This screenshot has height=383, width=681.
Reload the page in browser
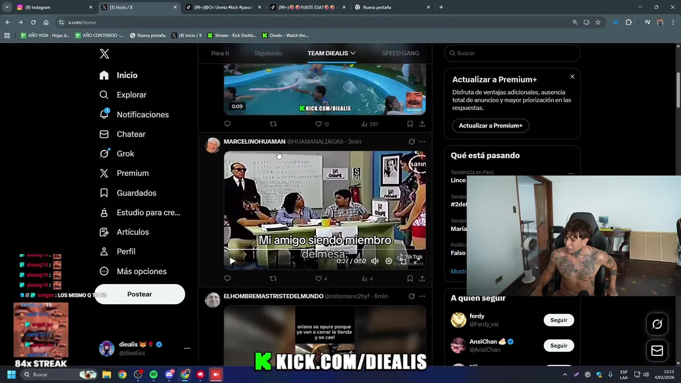33,22
